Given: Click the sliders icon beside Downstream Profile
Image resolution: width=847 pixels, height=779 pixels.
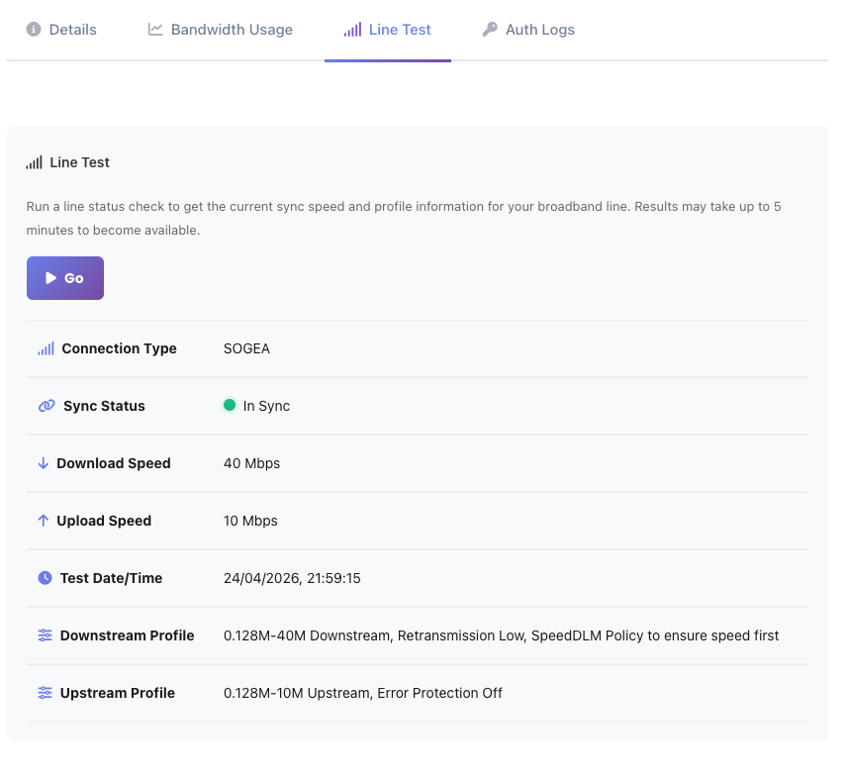Looking at the screenshot, I should (x=45, y=635).
